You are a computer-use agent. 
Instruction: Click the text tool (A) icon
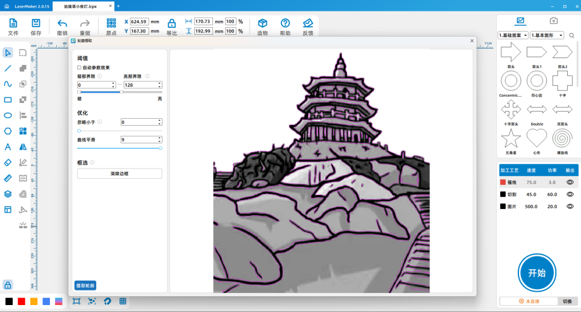tap(8, 147)
